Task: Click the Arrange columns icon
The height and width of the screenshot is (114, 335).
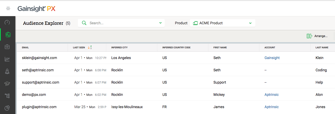Action: tap(309, 36)
